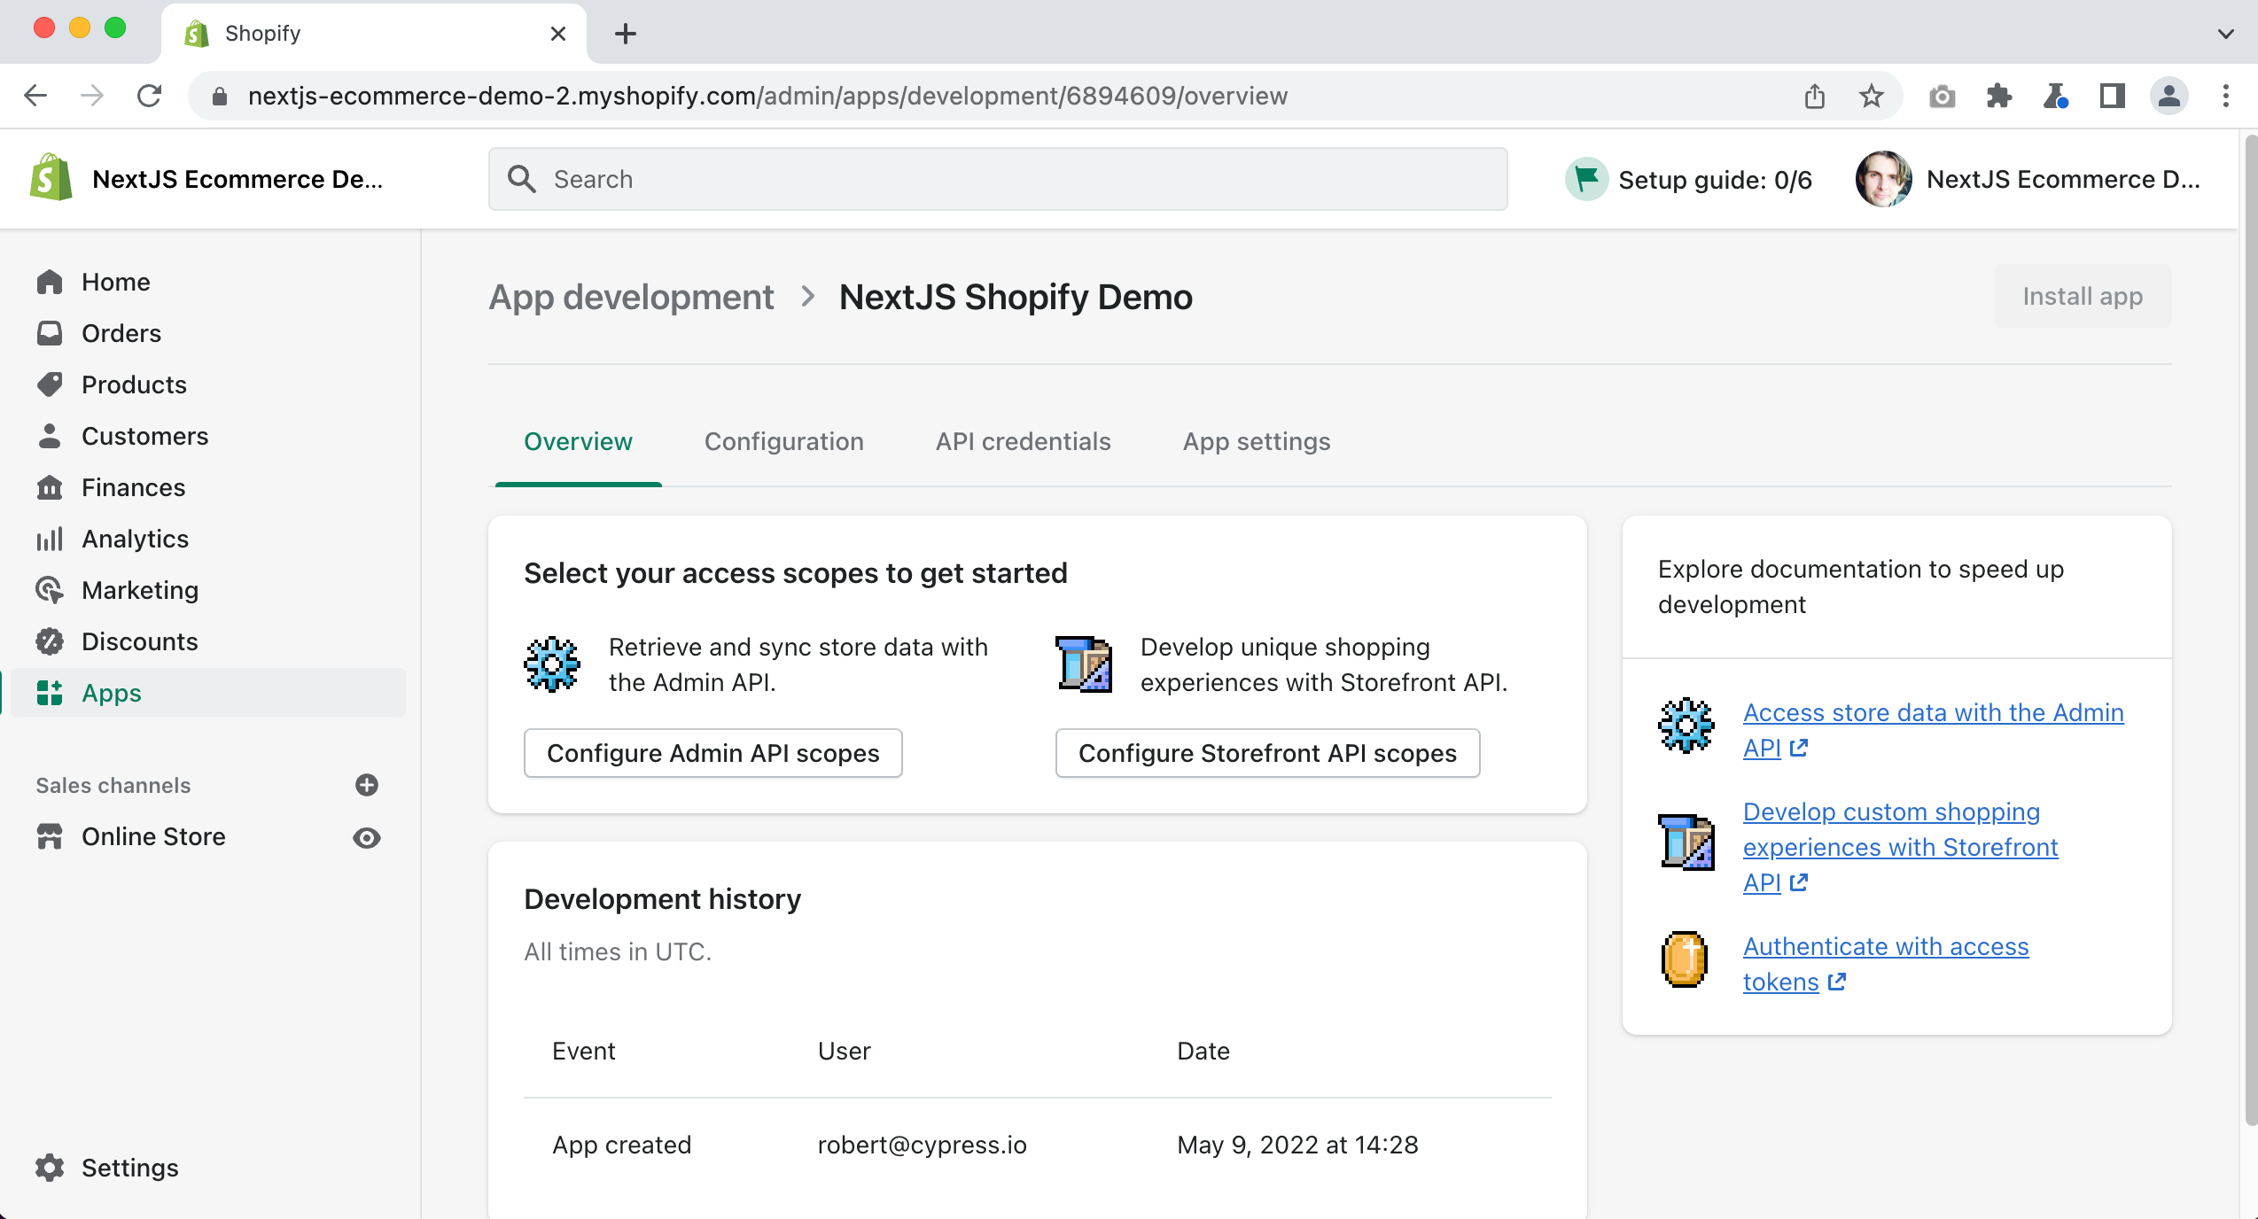The height and width of the screenshot is (1219, 2258).
Task: Open the Chrome profile icon
Action: pos(2168,96)
